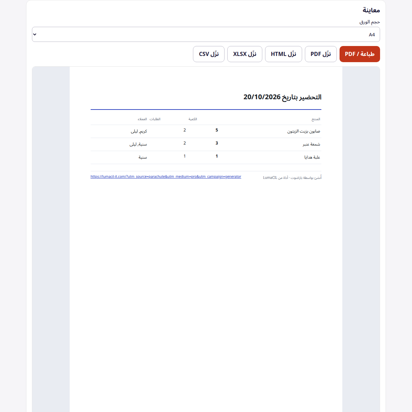Click the العملاء column header

click(x=142, y=119)
